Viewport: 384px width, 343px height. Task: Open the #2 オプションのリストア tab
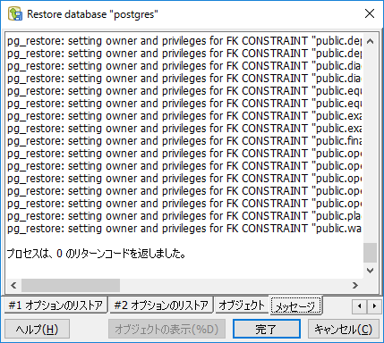pyautogui.click(x=161, y=305)
